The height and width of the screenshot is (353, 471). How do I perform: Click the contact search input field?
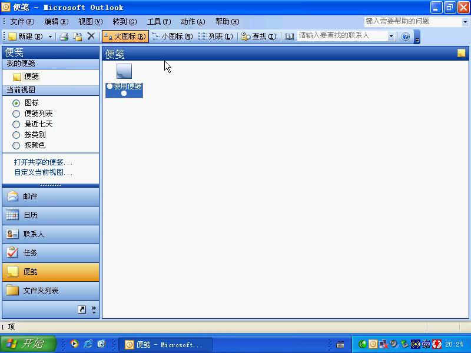click(x=342, y=36)
